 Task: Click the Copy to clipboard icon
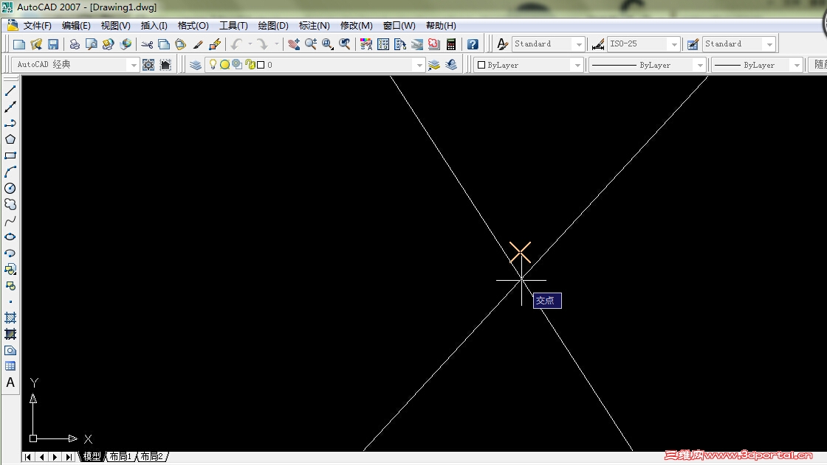(x=164, y=44)
